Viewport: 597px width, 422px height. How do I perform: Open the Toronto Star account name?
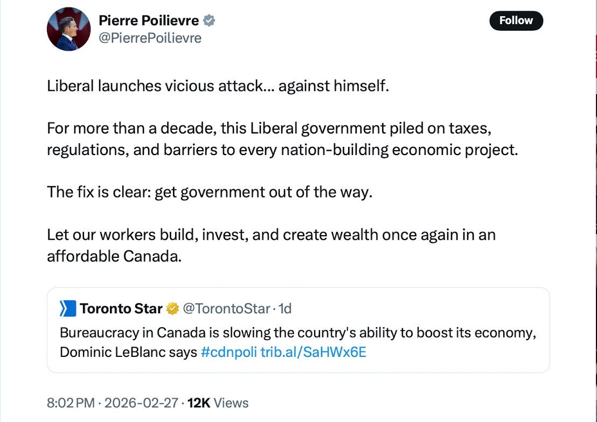[x=121, y=308]
